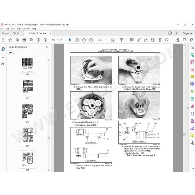Select the arrow selection tool
This screenshot has width=195, height=195.
pos(70,40)
